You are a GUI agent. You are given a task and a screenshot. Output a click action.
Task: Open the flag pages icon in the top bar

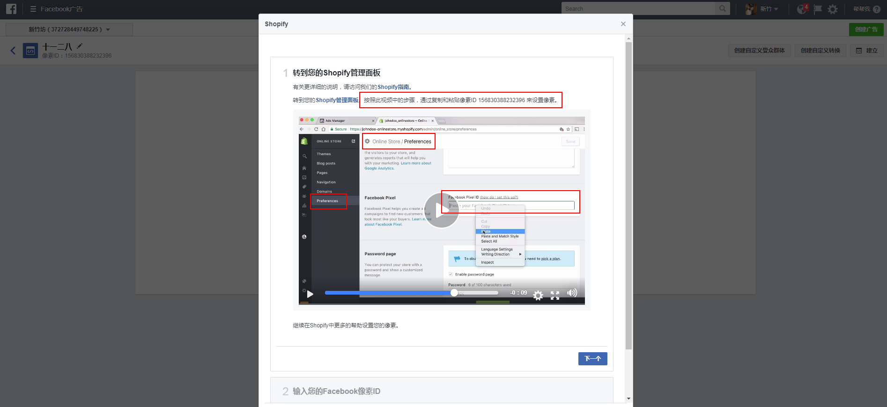pyautogui.click(x=818, y=9)
